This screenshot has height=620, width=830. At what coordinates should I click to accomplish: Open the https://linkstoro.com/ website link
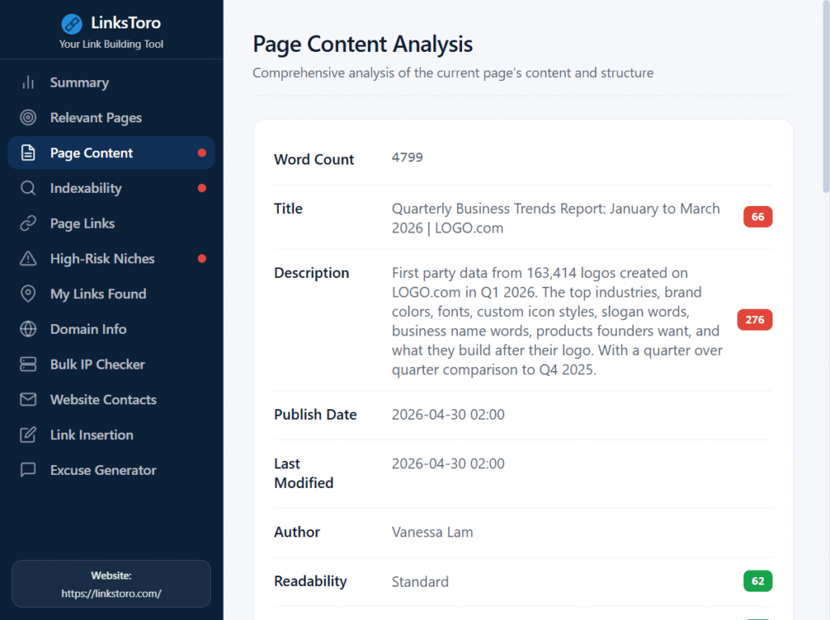[x=111, y=593]
